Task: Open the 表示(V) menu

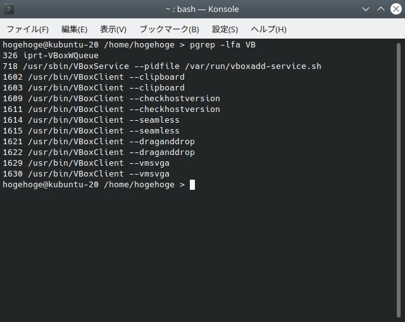Action: (113, 29)
